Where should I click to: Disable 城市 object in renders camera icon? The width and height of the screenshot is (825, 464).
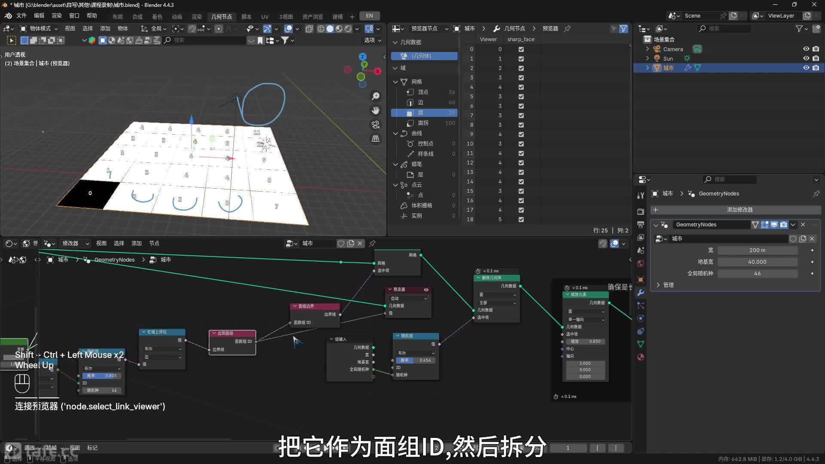coord(816,68)
